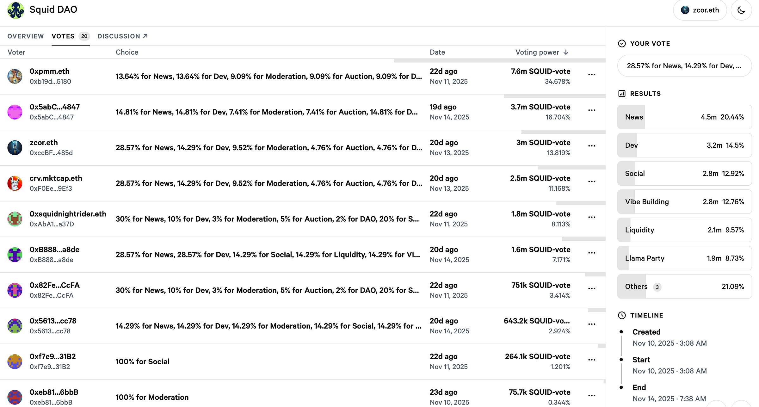The image size is (759, 407).
Task: Click the News result progress bar
Action: (x=684, y=117)
